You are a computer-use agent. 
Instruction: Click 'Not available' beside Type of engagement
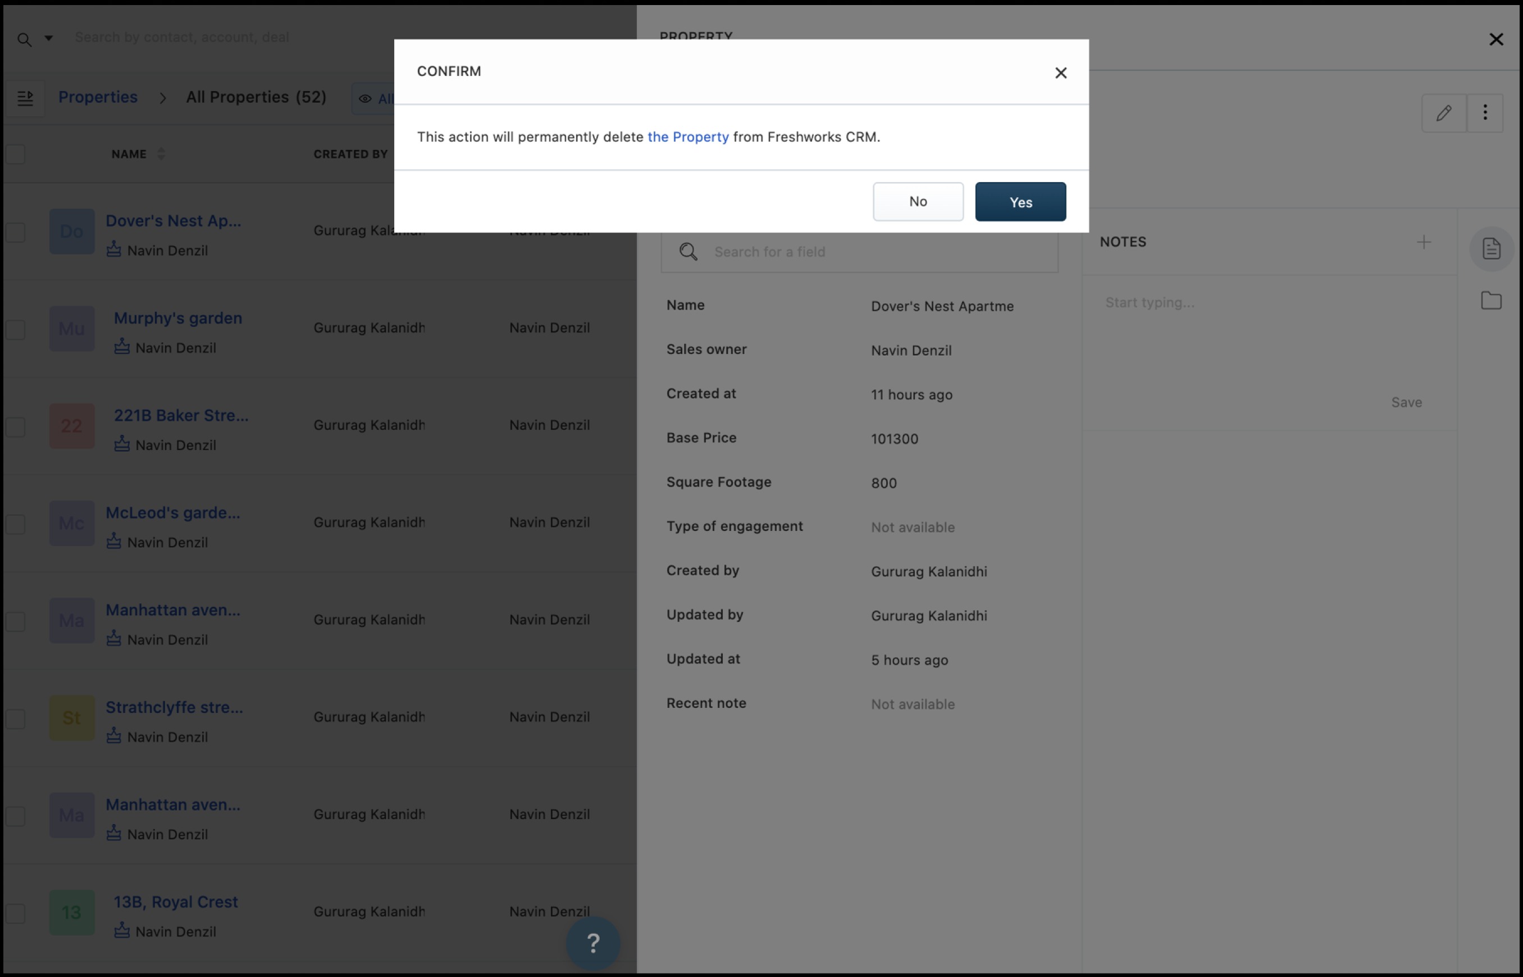click(x=913, y=527)
